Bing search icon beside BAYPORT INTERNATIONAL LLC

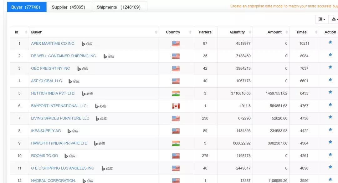(x=100, y=106)
